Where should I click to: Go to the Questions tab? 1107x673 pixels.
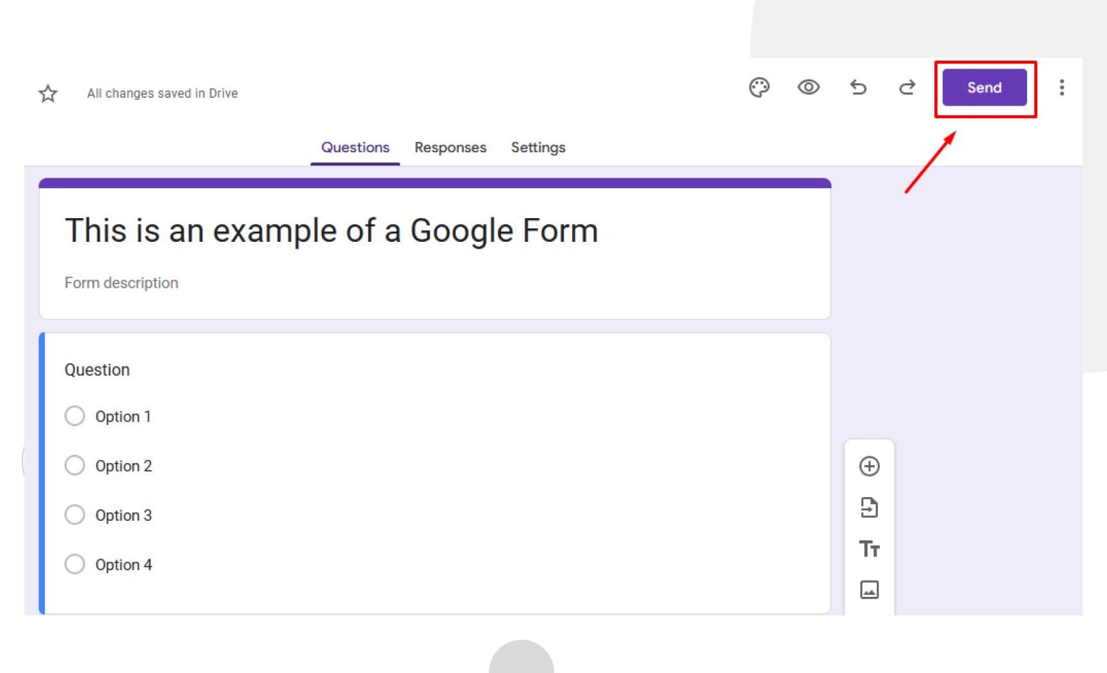click(x=355, y=148)
